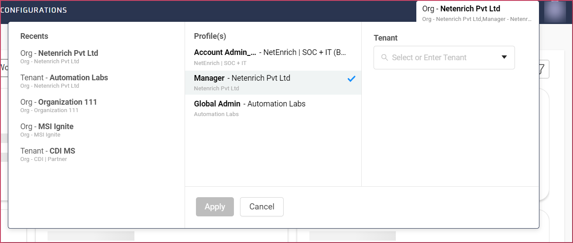Select the Manager - Netenrich Pvt Ltd profile
Image resolution: width=573 pixels, height=243 pixels.
click(x=273, y=82)
